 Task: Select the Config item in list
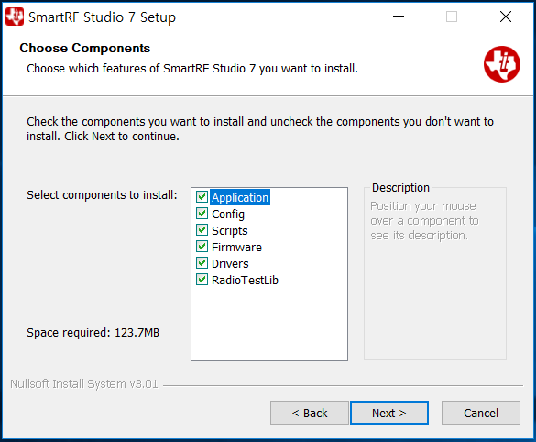228,215
